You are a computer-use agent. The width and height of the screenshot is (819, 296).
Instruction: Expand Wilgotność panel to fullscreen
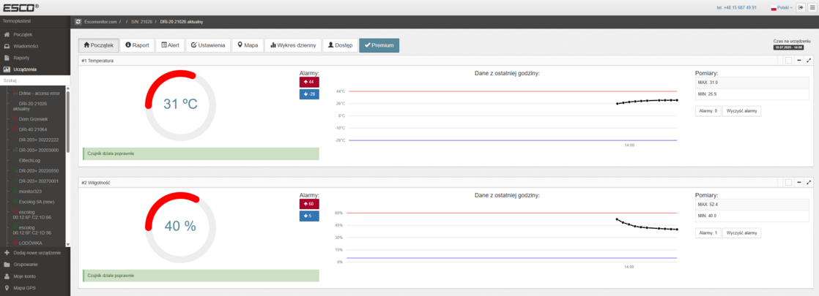click(x=809, y=182)
